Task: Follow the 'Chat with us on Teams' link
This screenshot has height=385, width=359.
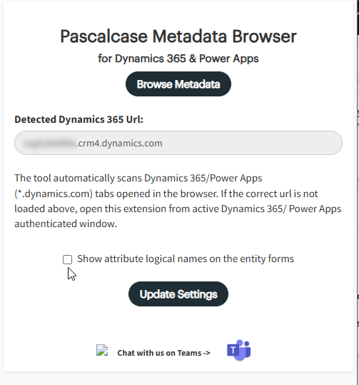Action: [x=163, y=353]
